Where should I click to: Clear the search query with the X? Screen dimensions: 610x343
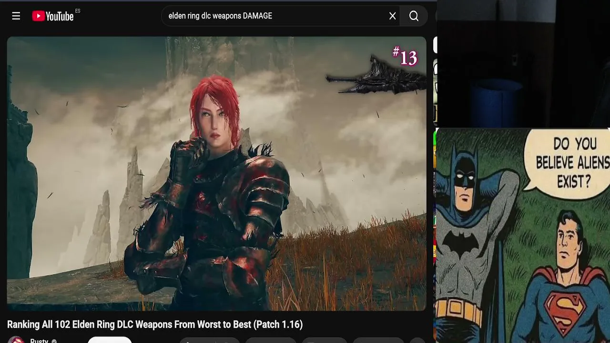coord(392,16)
